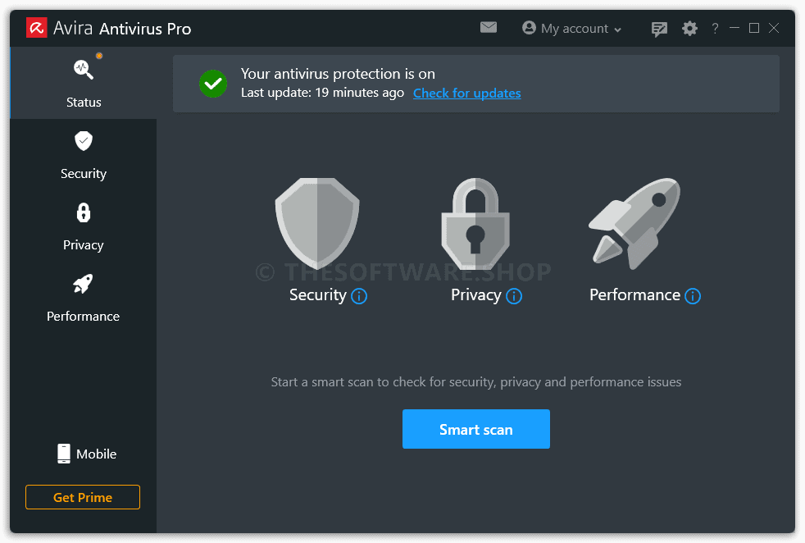The width and height of the screenshot is (805, 543).
Task: Open the Security section in sidebar
Action: pos(83,155)
